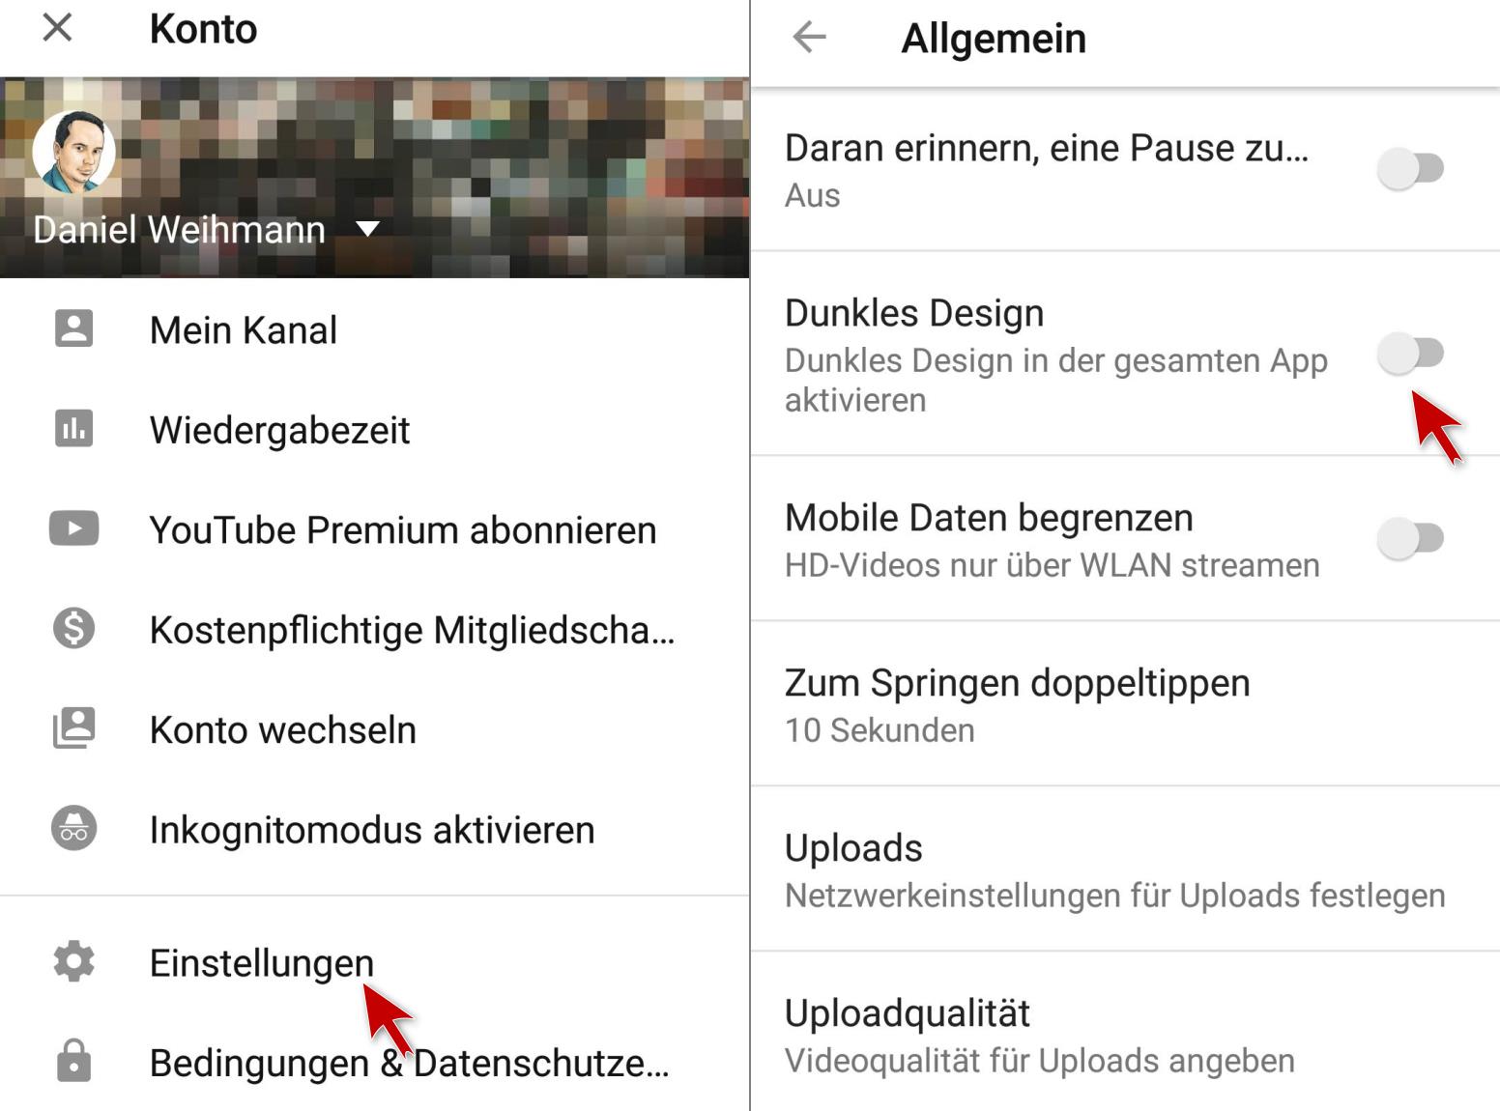The image size is (1500, 1111).
Task: Click the YouTube Premium play icon
Action: pyautogui.click(x=74, y=528)
